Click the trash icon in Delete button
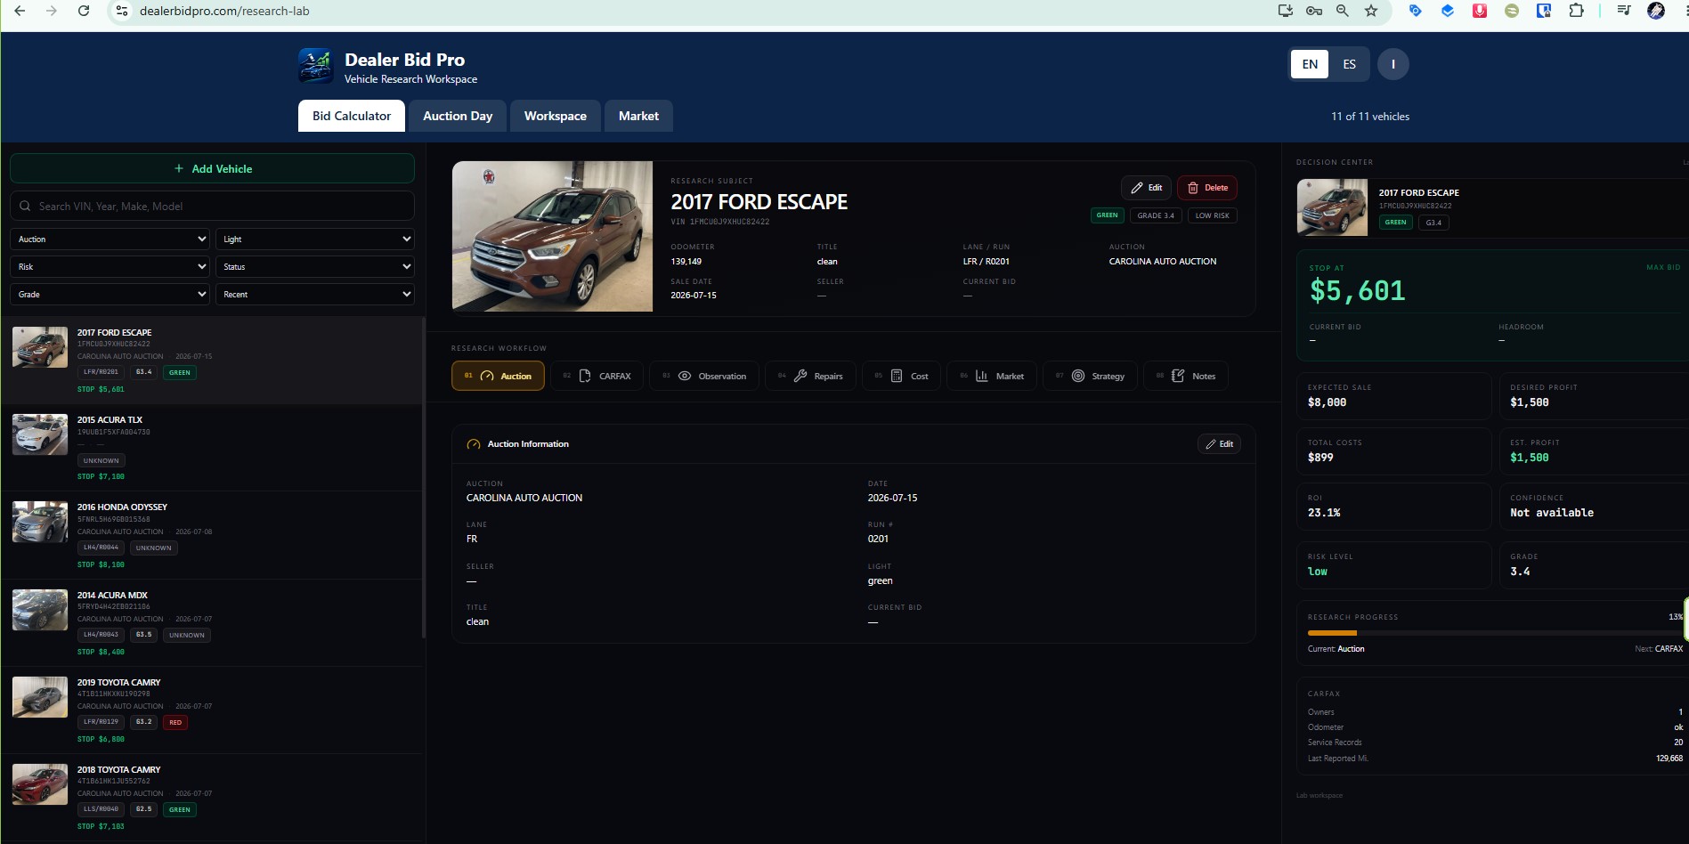This screenshot has width=1689, height=844. click(1193, 188)
